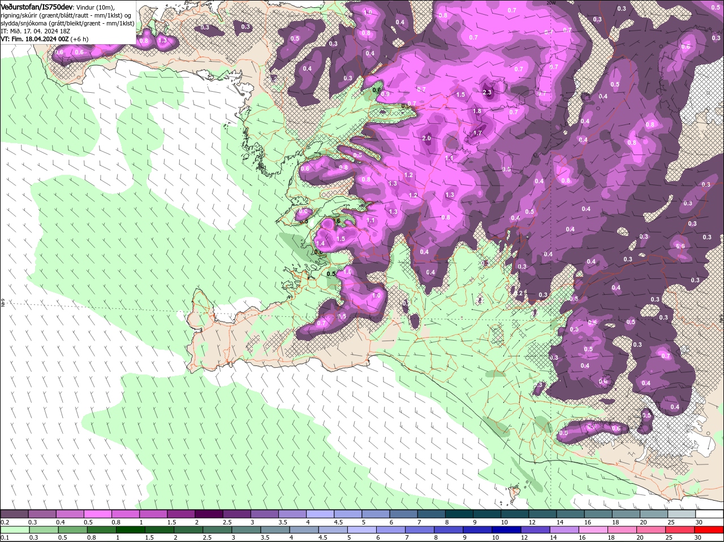Click the 0.9 value label on the map
Image resolution: width=724 pixels, height=542 pixels.
point(385,94)
